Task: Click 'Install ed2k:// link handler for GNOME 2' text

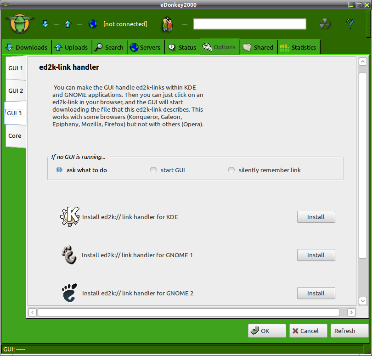Action: point(138,294)
